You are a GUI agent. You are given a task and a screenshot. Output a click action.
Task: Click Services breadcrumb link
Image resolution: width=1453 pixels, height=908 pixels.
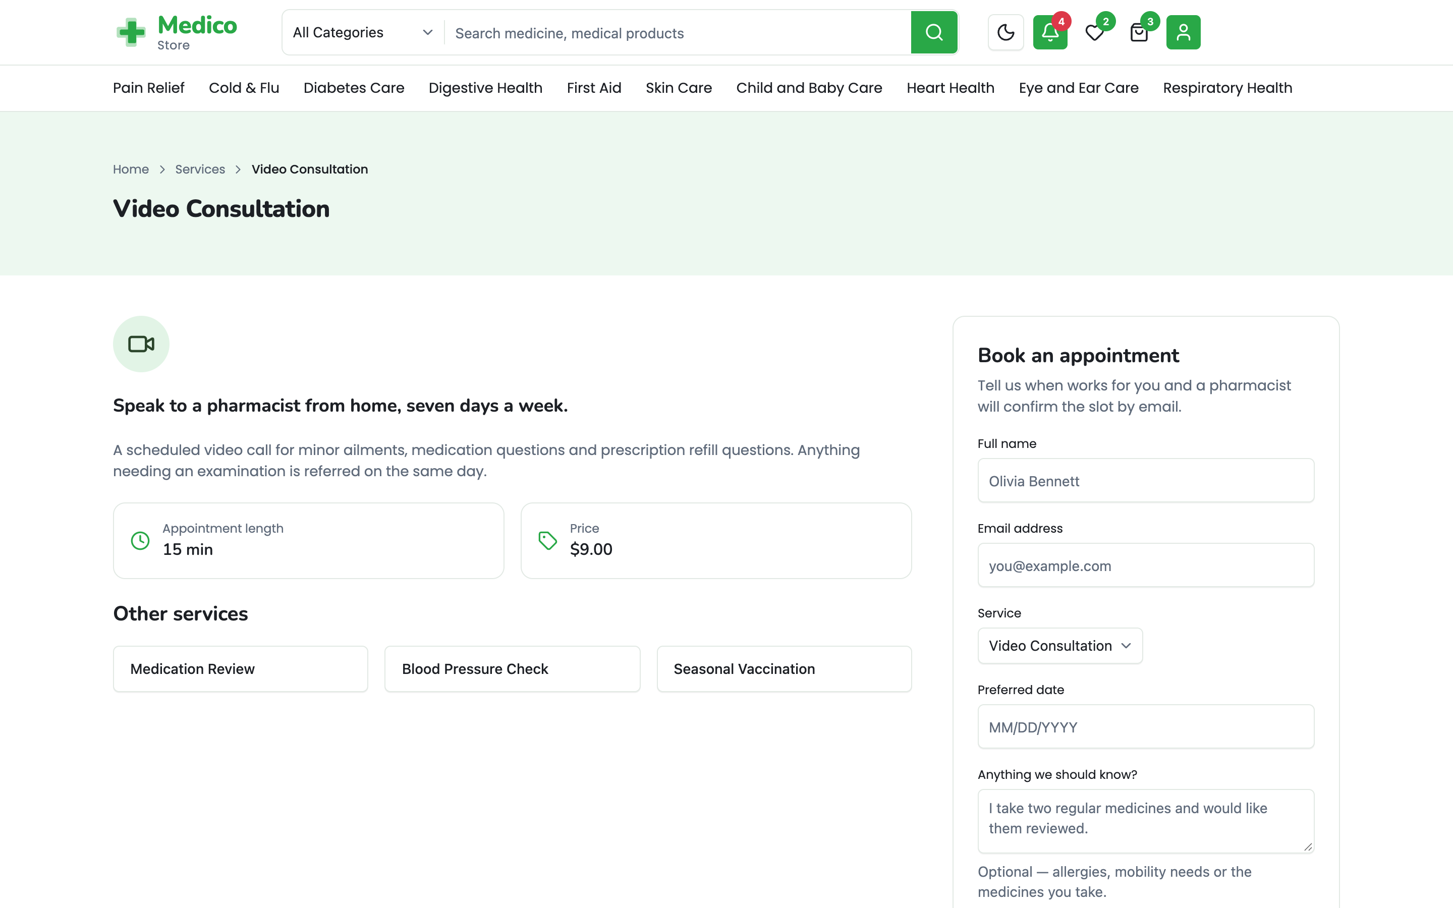click(x=200, y=169)
